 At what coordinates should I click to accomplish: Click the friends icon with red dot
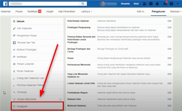click(x=165, y=3)
